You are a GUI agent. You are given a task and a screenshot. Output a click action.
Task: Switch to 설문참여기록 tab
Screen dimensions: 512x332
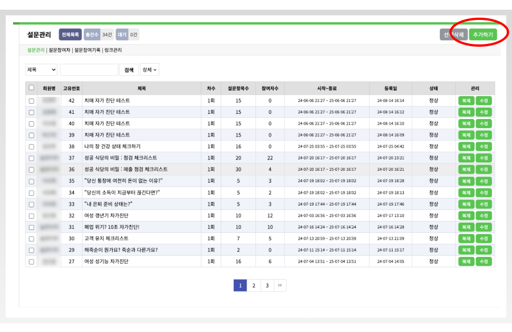point(88,50)
